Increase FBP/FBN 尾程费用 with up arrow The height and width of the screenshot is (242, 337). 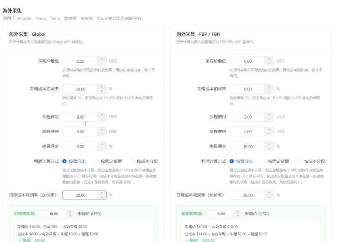pos(269,129)
